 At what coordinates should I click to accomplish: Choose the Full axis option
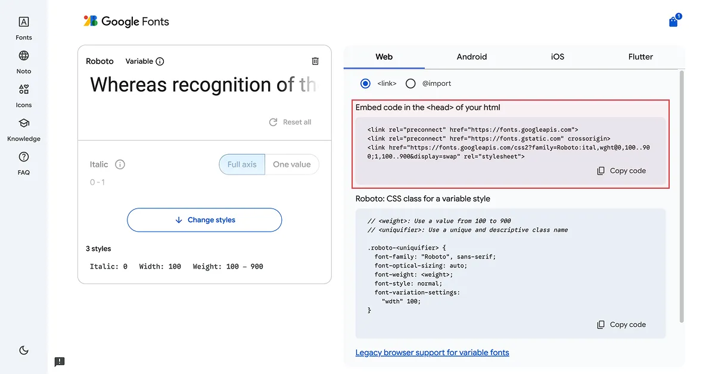242,164
